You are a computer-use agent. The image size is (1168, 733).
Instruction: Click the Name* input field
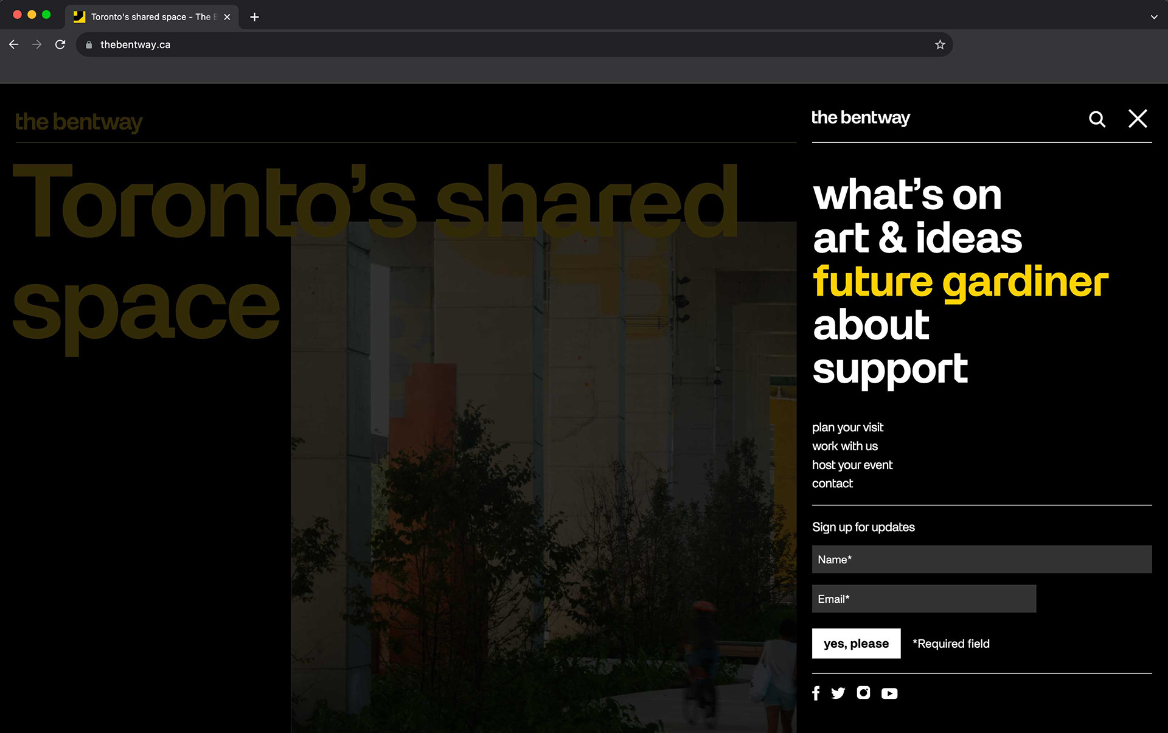point(982,559)
